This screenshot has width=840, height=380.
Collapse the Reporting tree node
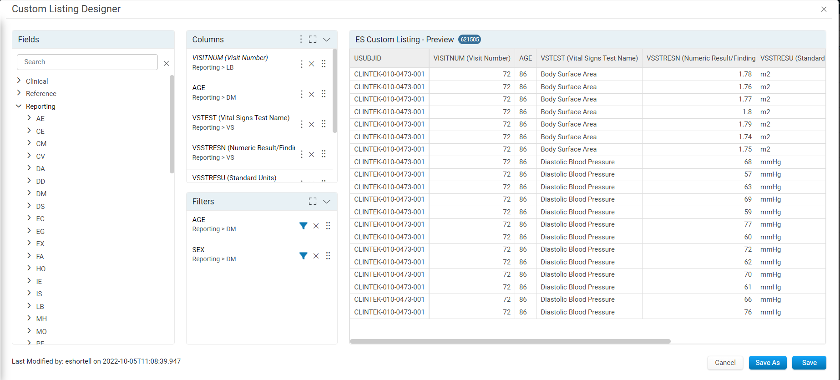[x=19, y=106]
